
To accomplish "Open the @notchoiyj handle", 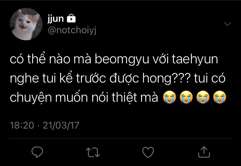I will pyautogui.click(x=72, y=30).
